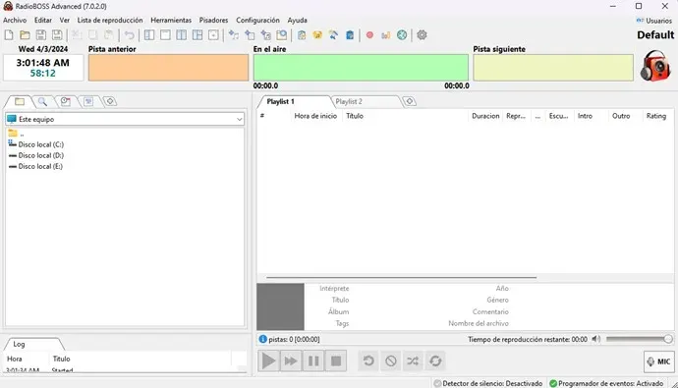Adjust the volume slider

pyautogui.click(x=639, y=339)
